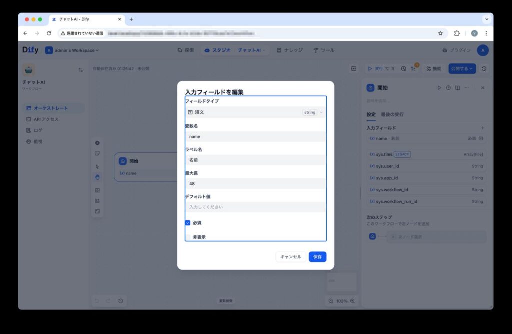
Task: Select the hand pan tool
Action: (97, 177)
